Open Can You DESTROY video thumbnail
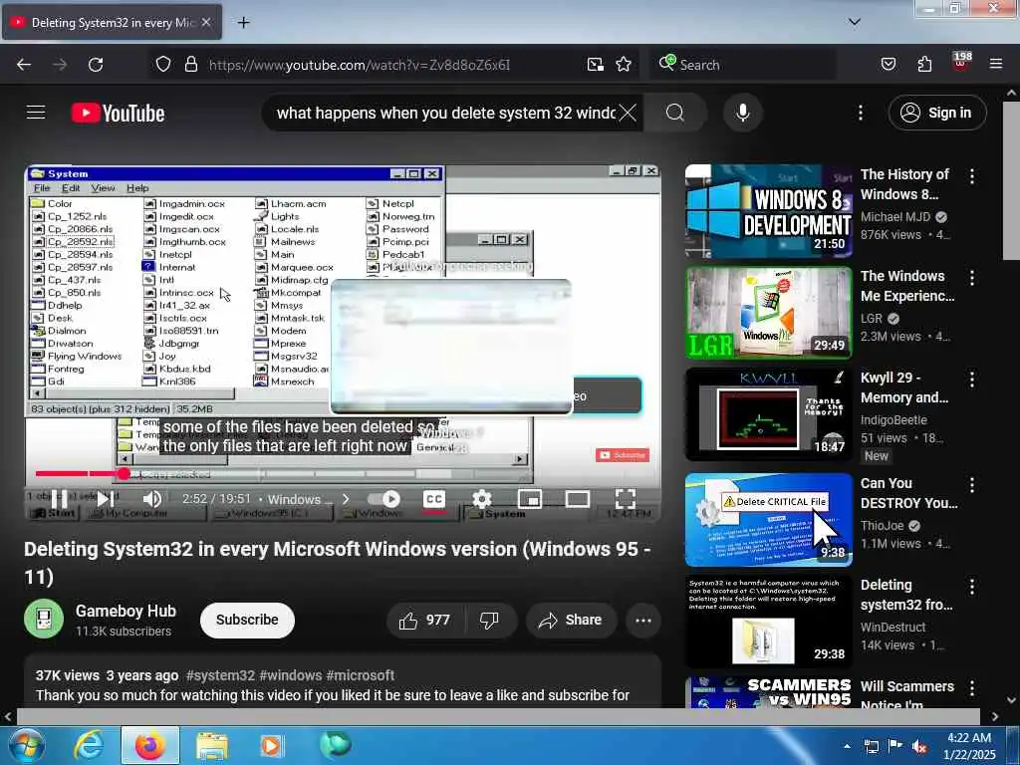 point(769,520)
